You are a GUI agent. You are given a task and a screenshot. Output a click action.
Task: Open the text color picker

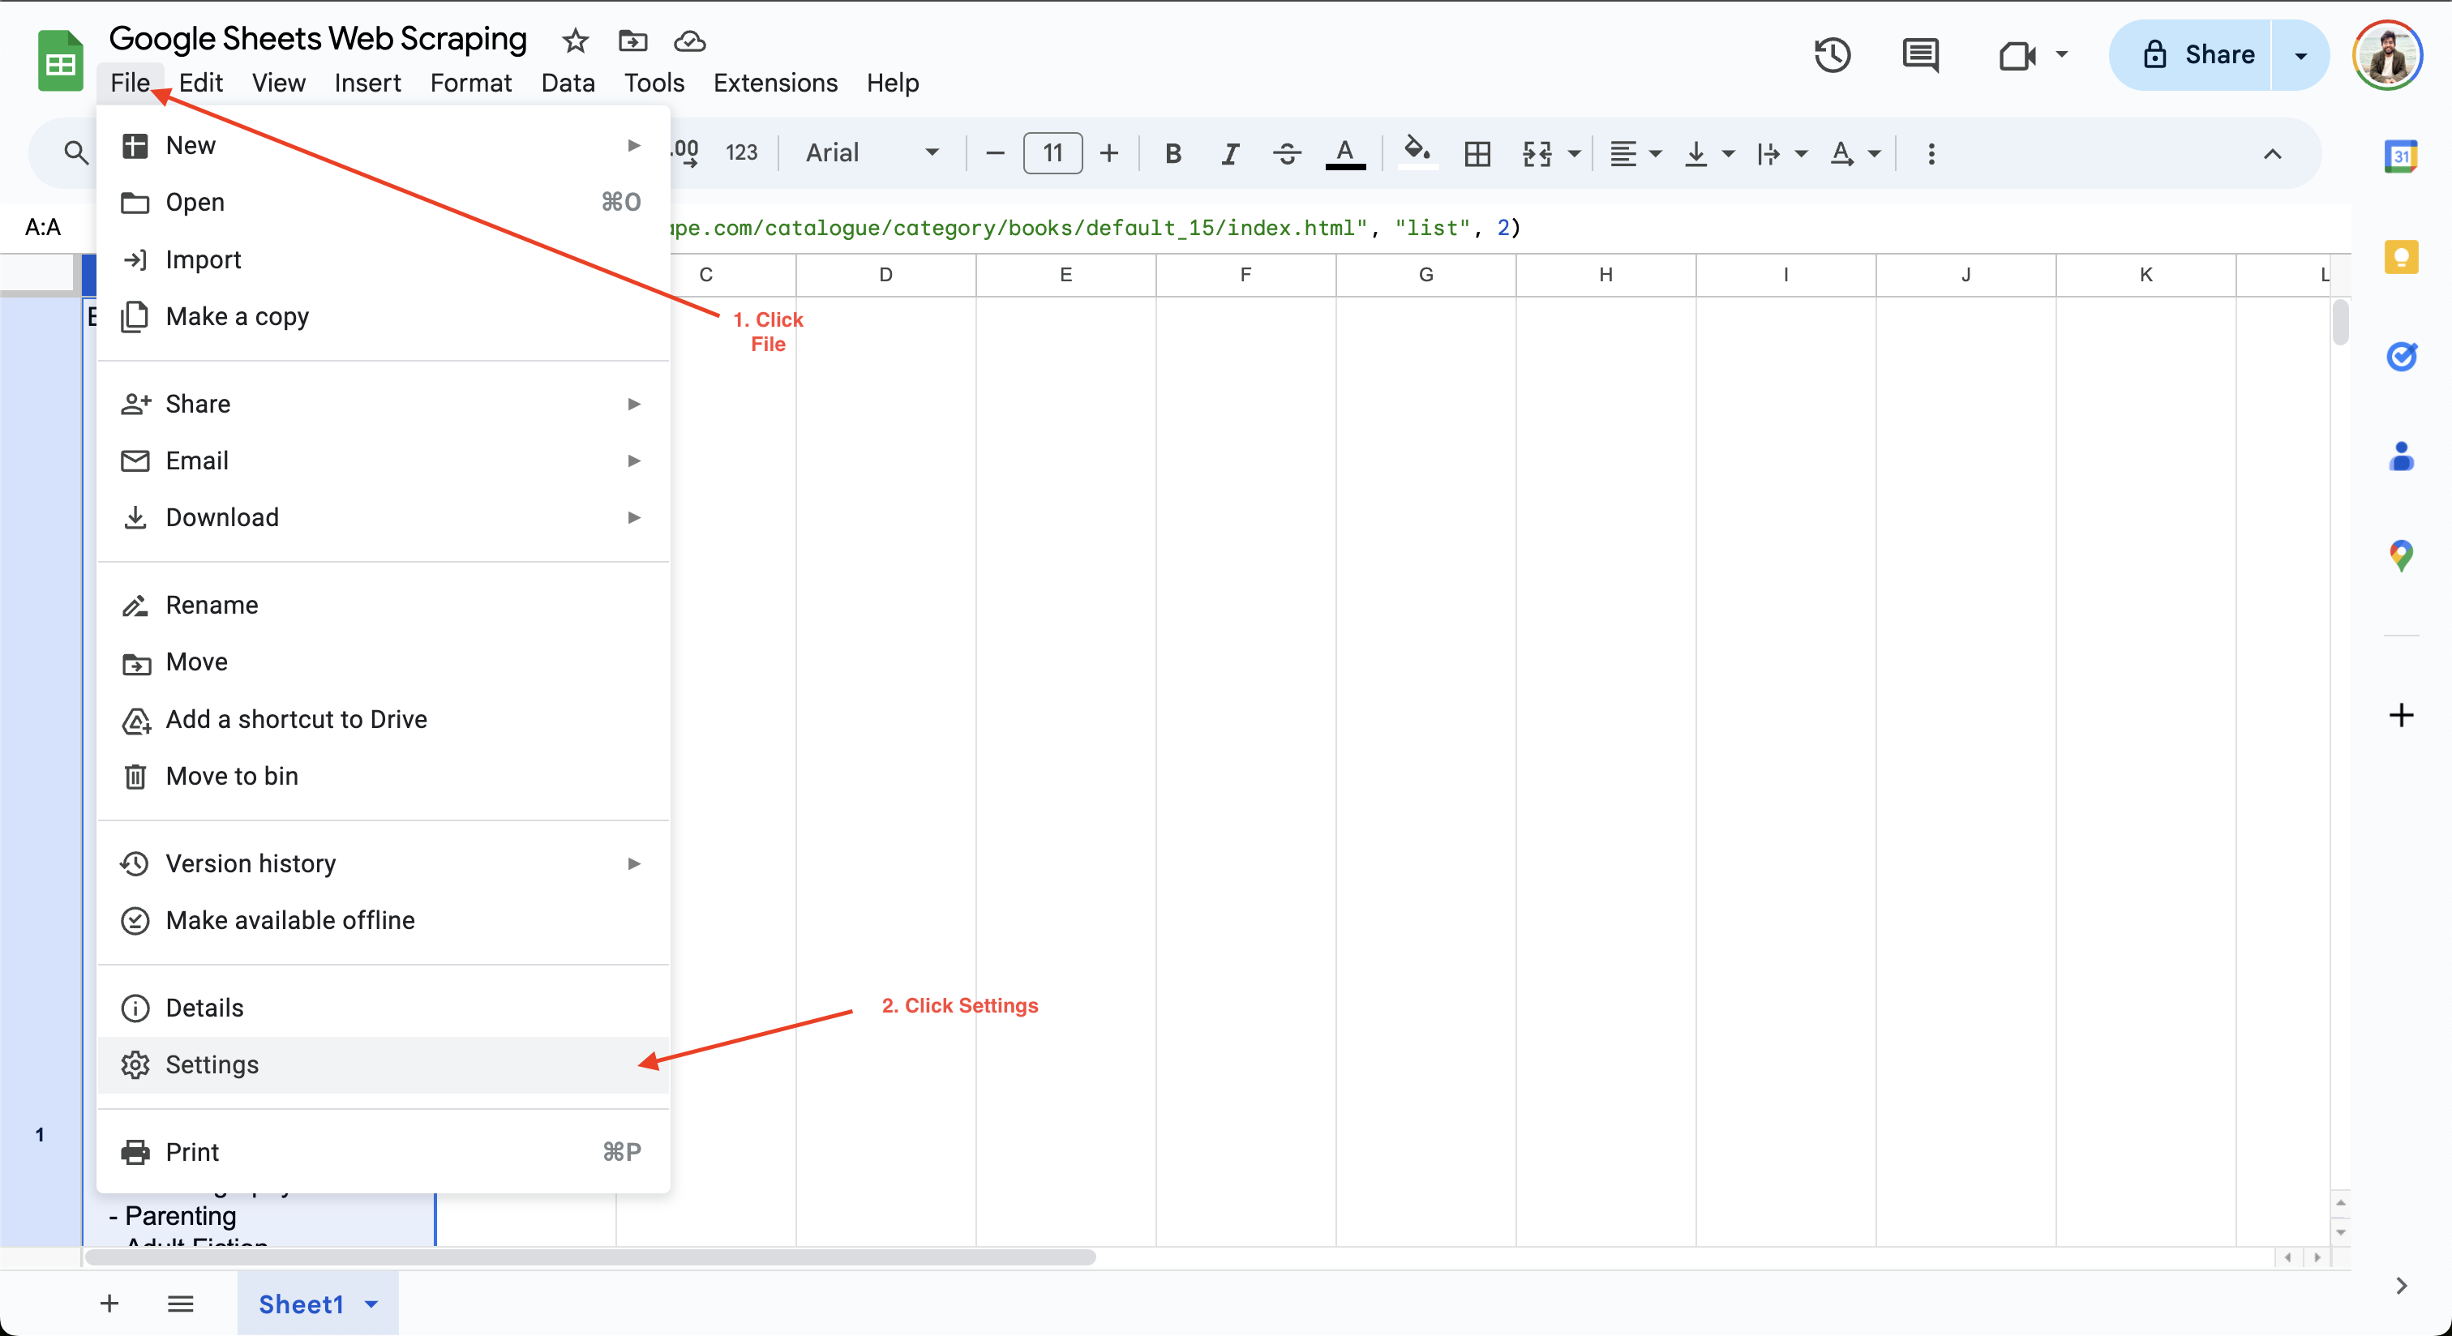(x=1345, y=153)
